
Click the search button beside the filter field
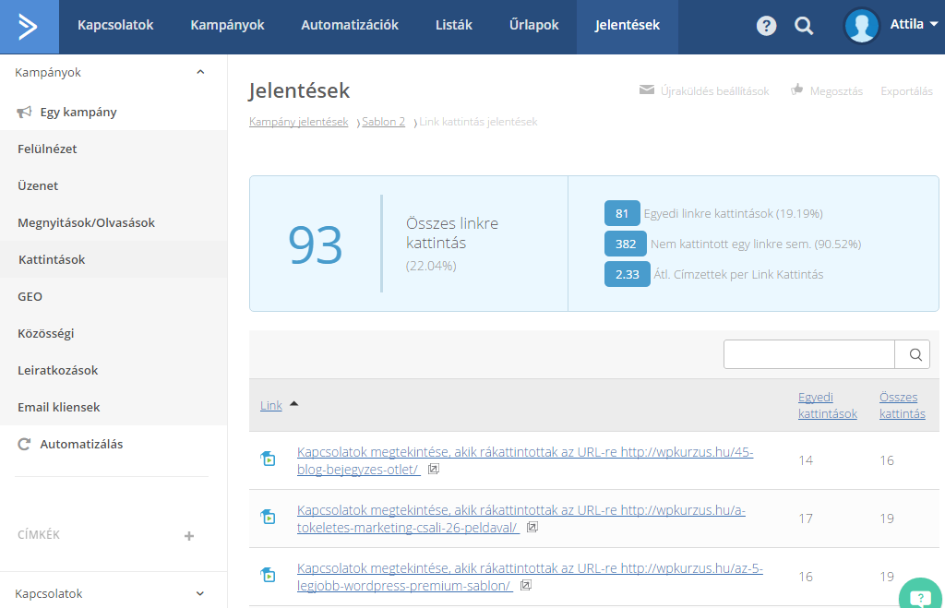(x=914, y=354)
